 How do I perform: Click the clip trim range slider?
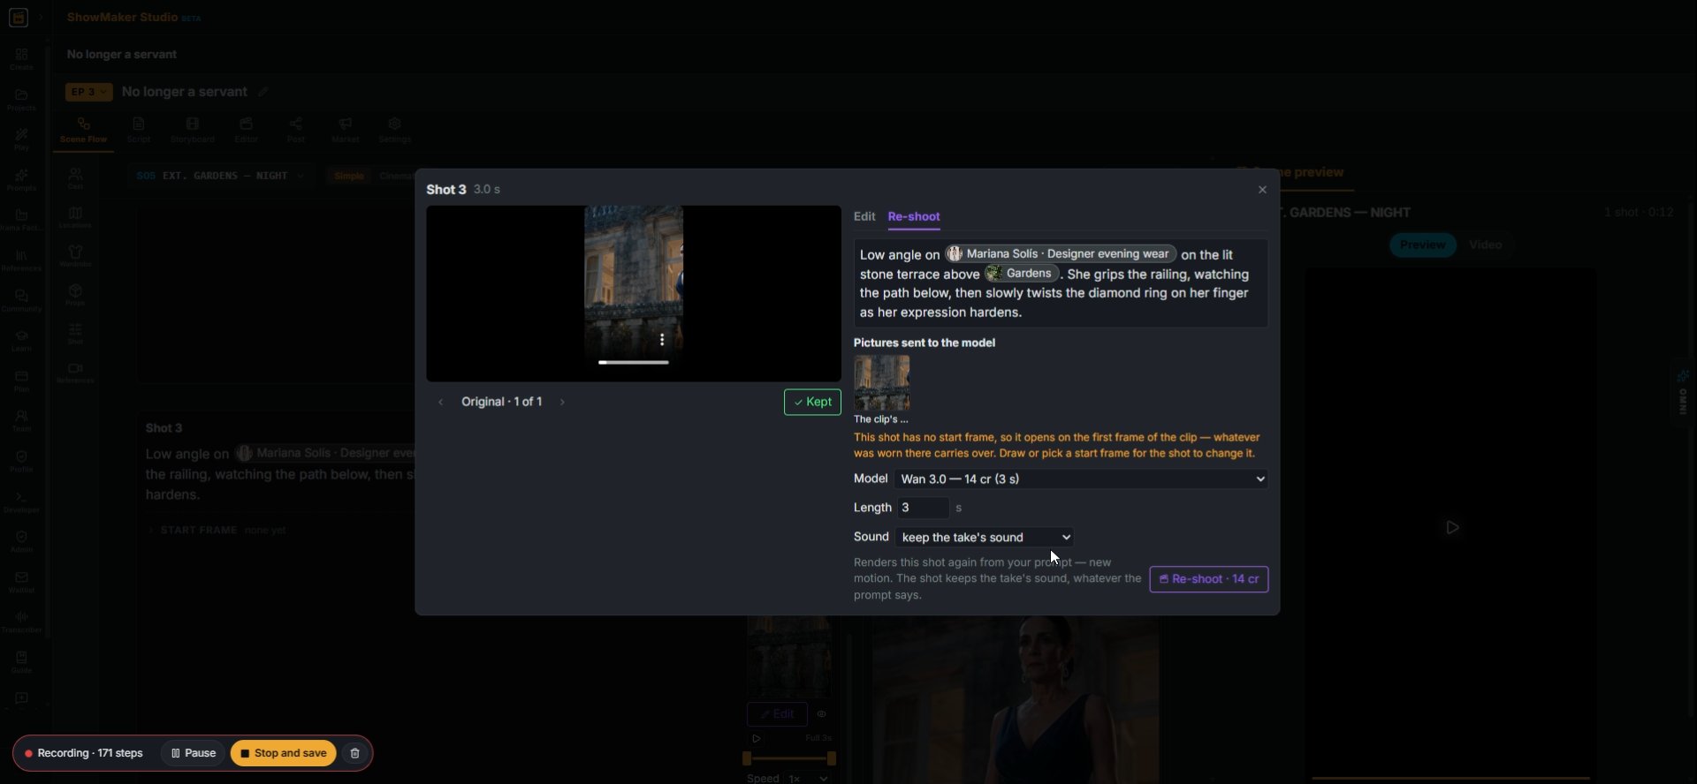790,758
